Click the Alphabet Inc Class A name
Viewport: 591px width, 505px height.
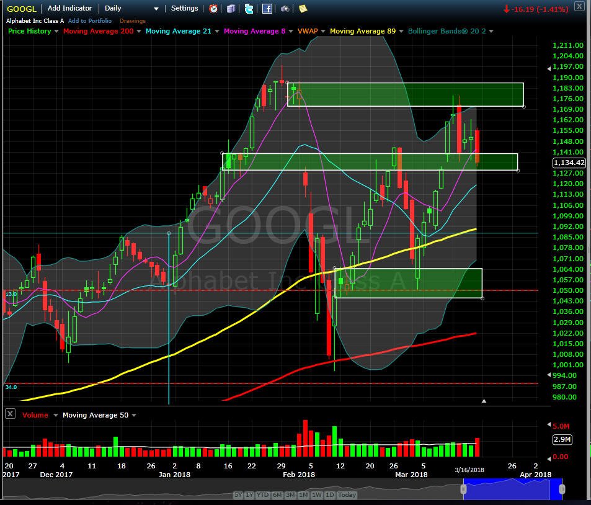(x=35, y=20)
